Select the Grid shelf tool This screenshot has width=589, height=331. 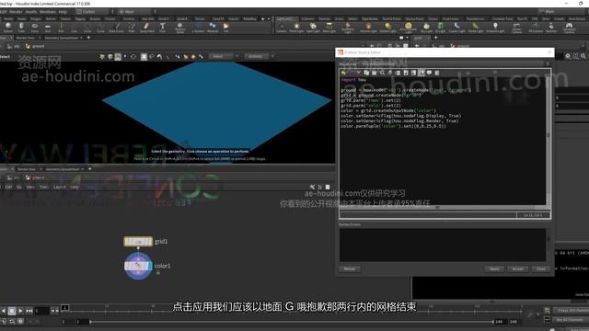pos(48,28)
